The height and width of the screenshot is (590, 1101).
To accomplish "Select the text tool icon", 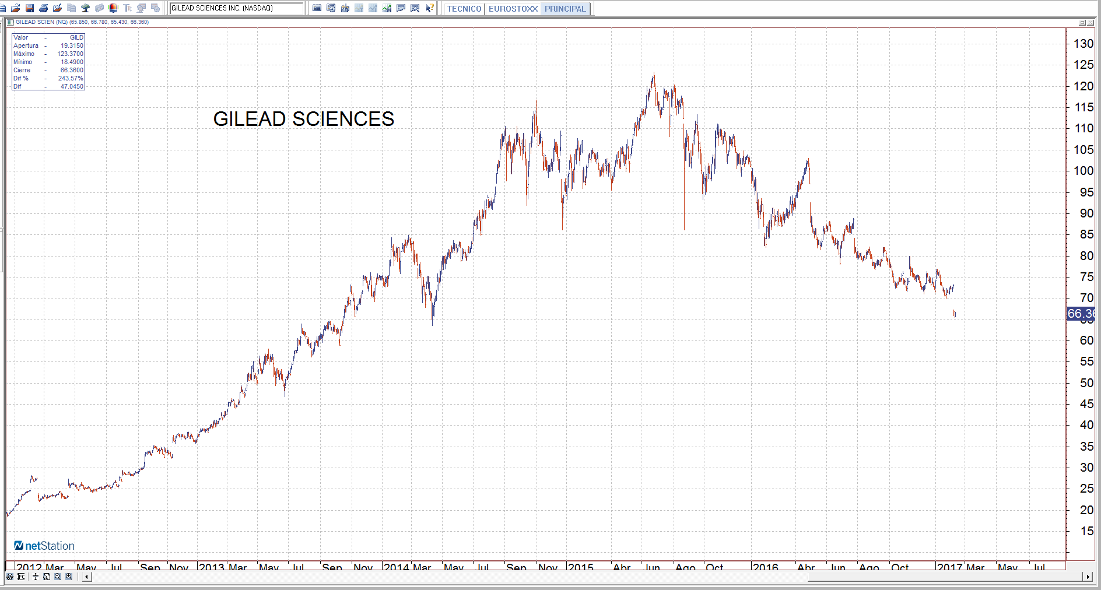I will 128,8.
